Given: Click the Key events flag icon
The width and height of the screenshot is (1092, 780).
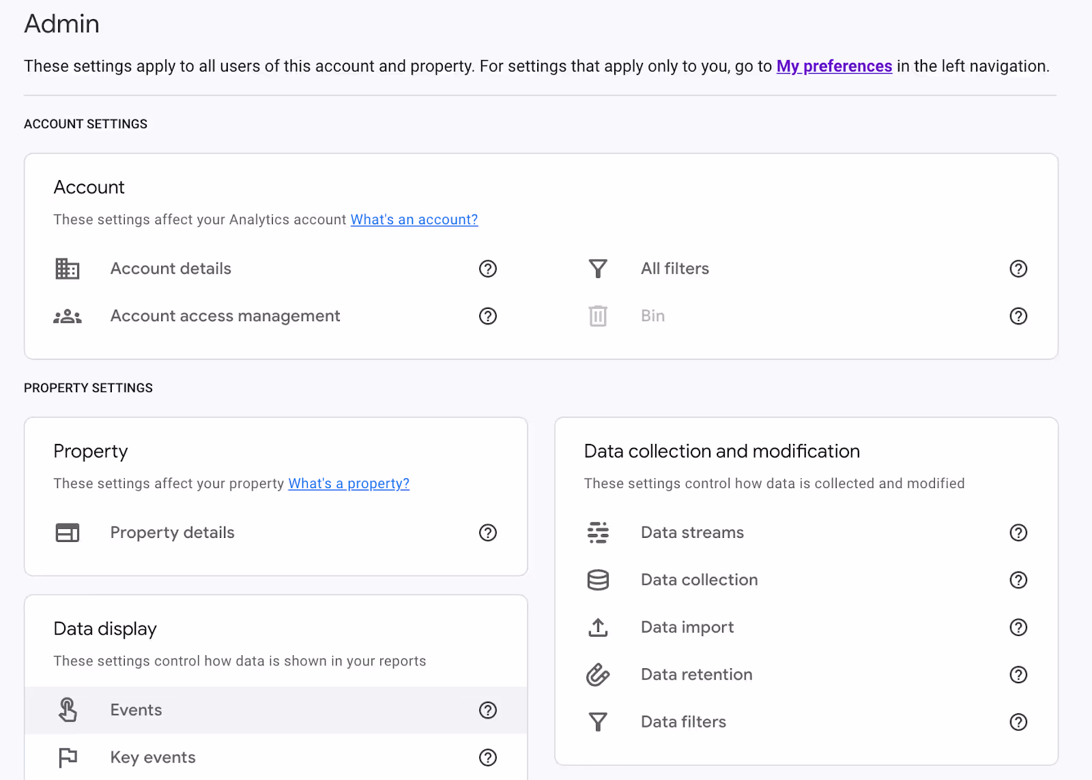Looking at the screenshot, I should pyautogui.click(x=67, y=757).
